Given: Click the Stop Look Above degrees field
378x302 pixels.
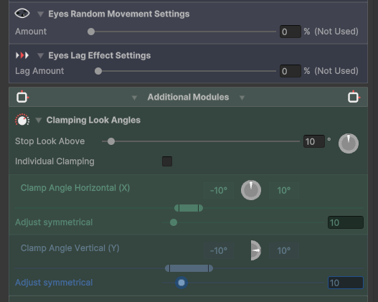Looking at the screenshot, I should 314,141.
